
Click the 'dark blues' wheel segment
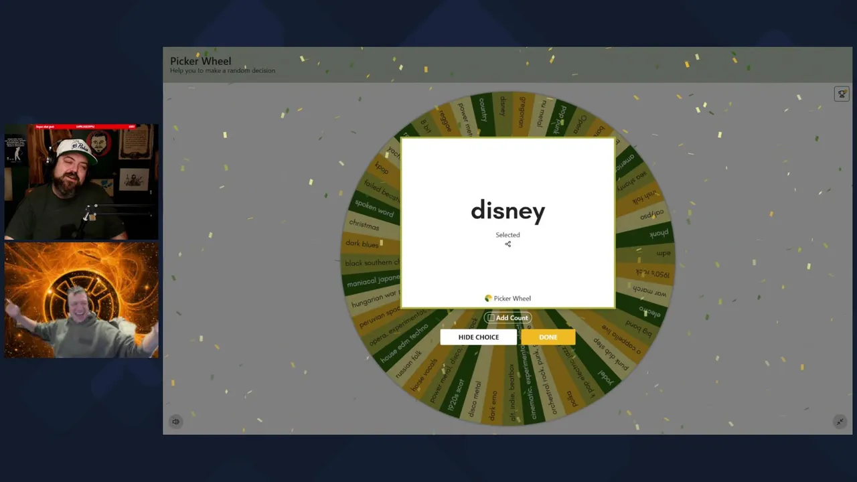[362, 244]
